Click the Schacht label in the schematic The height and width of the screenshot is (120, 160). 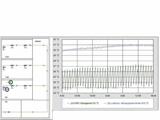(38, 41)
